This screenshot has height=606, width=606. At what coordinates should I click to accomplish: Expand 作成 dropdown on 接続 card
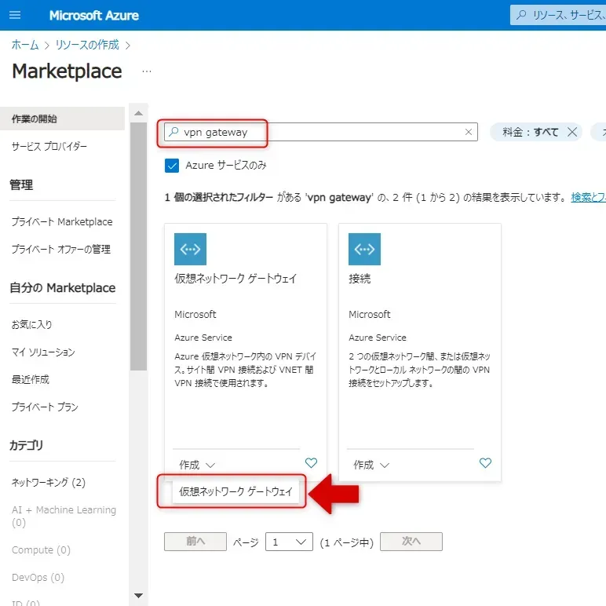click(371, 465)
